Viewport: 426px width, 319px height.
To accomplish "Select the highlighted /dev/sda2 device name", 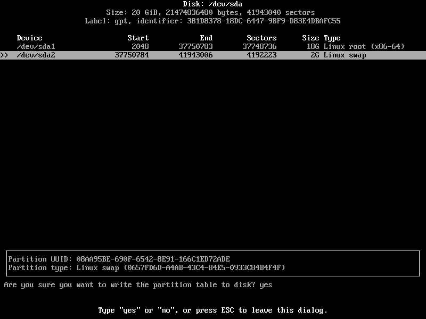I will coord(36,55).
